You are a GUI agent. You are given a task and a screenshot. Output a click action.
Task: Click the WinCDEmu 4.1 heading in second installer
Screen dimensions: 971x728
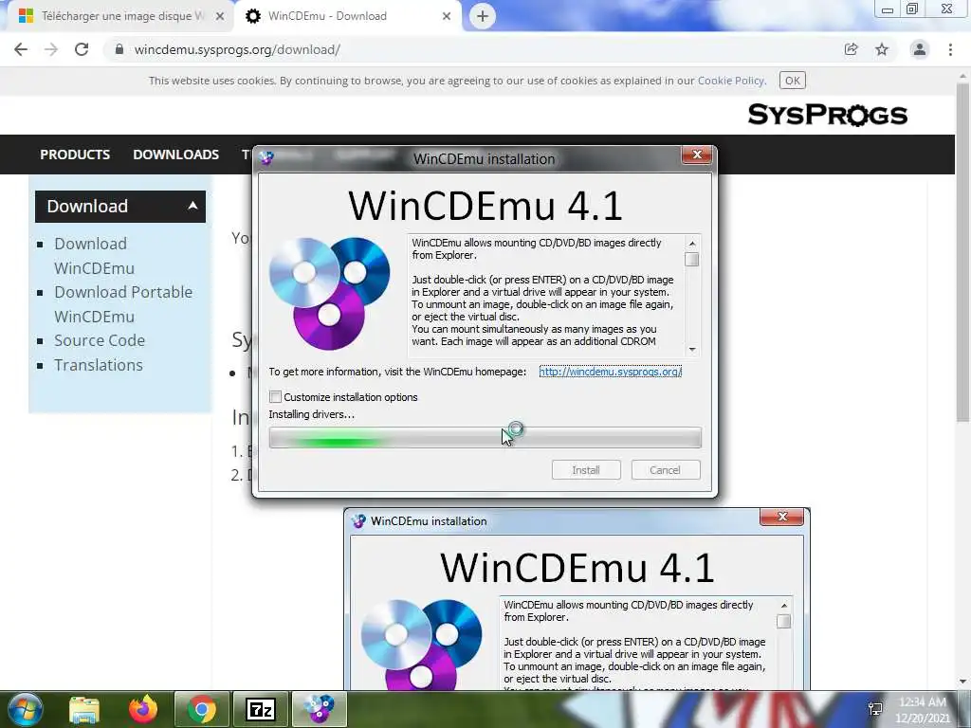point(577,568)
